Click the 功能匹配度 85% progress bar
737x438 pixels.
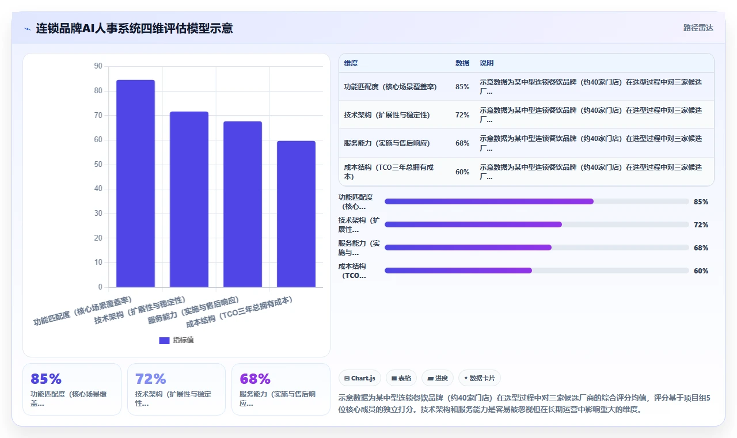coord(537,201)
